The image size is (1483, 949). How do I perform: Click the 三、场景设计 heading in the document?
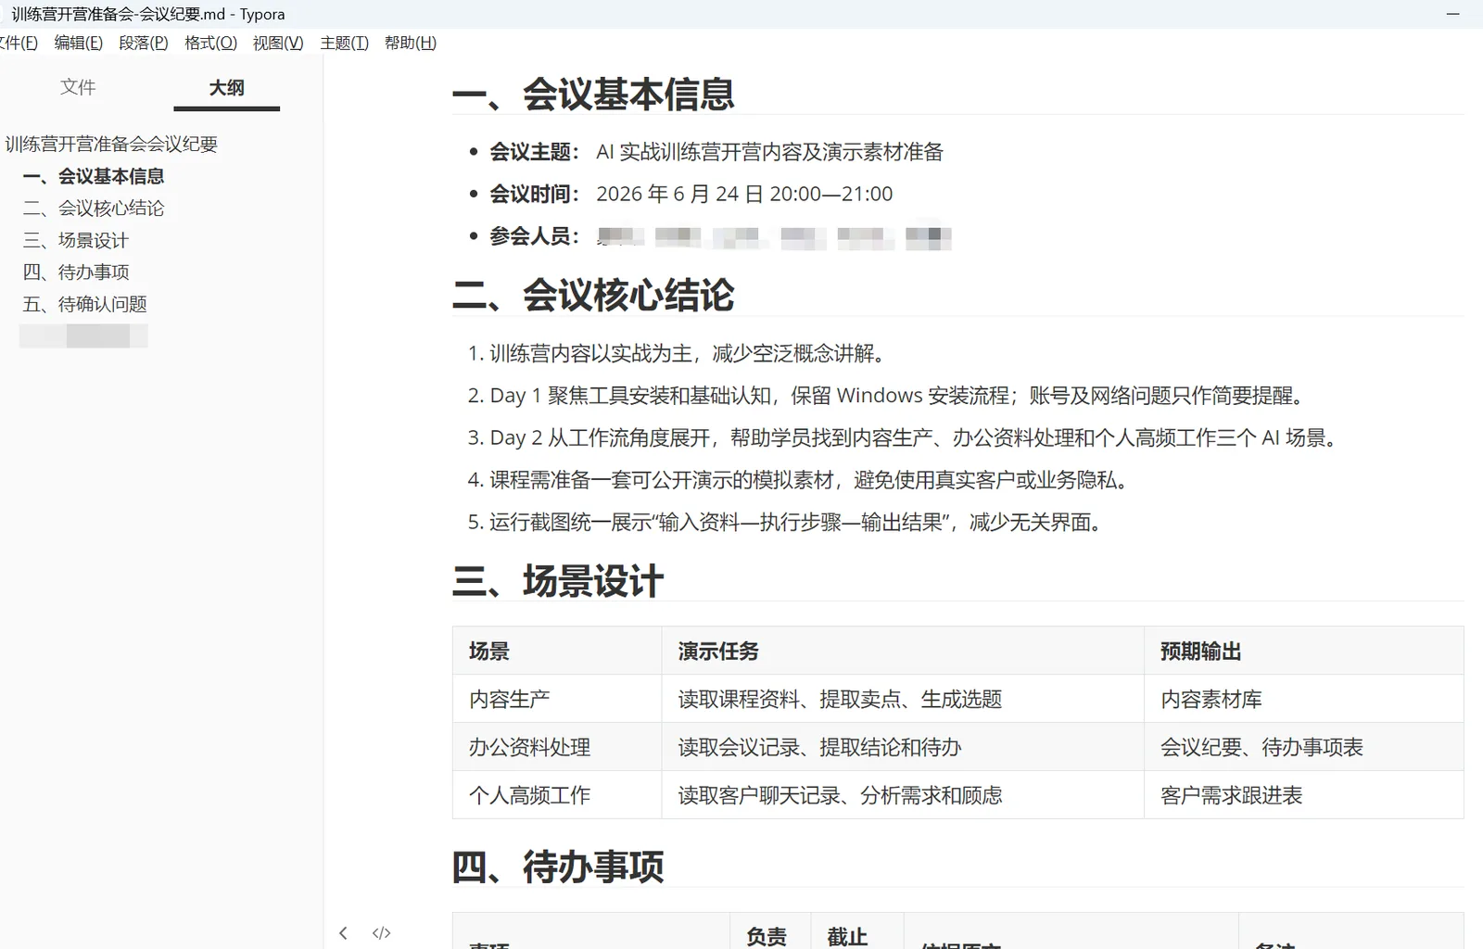pyautogui.click(x=558, y=581)
